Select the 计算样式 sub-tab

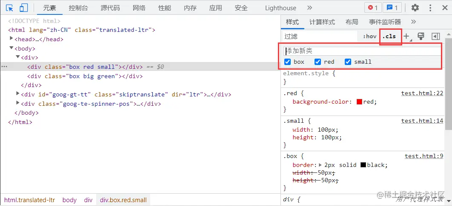click(322, 22)
